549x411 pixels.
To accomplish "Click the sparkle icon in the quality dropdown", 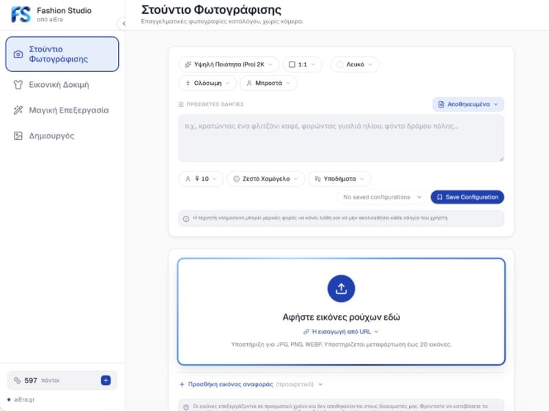I will pos(188,64).
